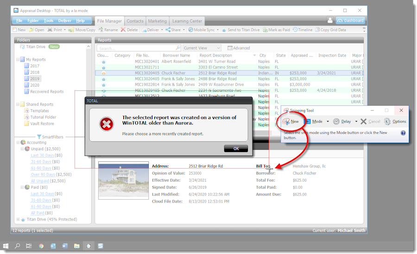The width and height of the screenshot is (417, 254).
Task: Click the Deliver toolbar button
Action: pyautogui.click(x=151, y=30)
